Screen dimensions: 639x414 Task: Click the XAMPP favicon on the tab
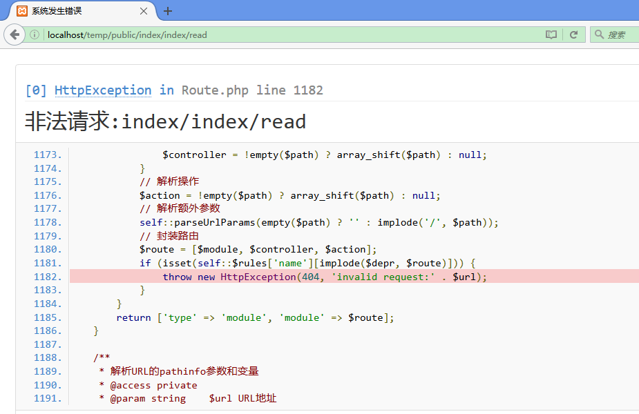[22, 11]
